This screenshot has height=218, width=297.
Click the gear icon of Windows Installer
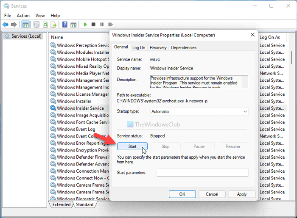pos(53,101)
